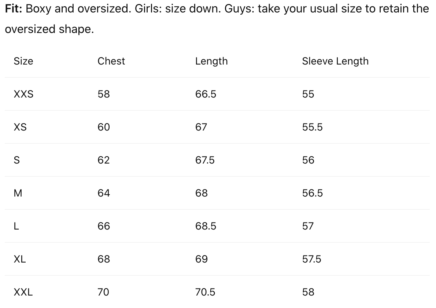Select the L size row label
The height and width of the screenshot is (308, 436).
pos(16,226)
